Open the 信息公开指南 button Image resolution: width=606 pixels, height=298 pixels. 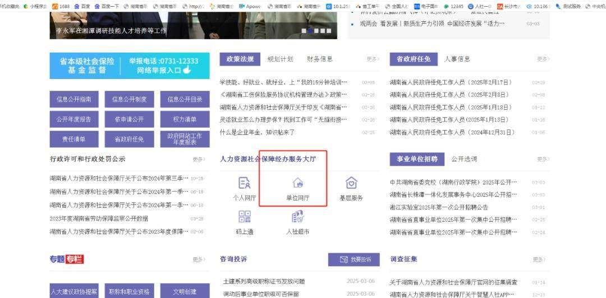(x=74, y=99)
